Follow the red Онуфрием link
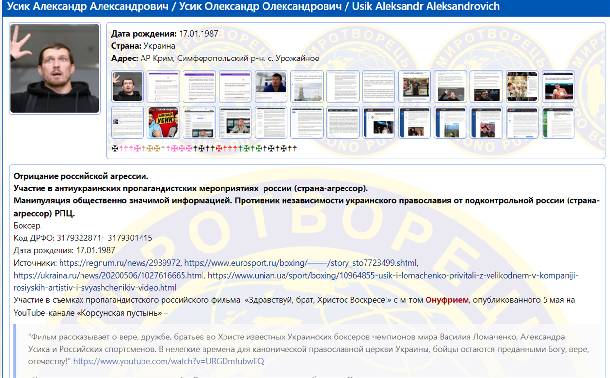This screenshot has height=378, width=610. (x=447, y=300)
